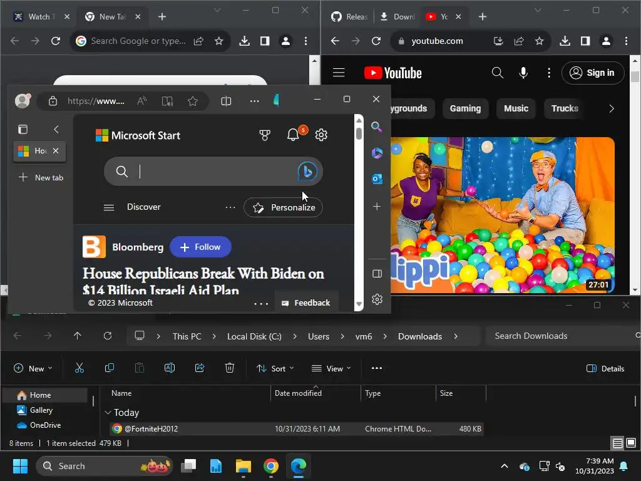The image size is (641, 481).
Task: Expand the chevron after This PC in the path
Action: pyautogui.click(x=214, y=336)
